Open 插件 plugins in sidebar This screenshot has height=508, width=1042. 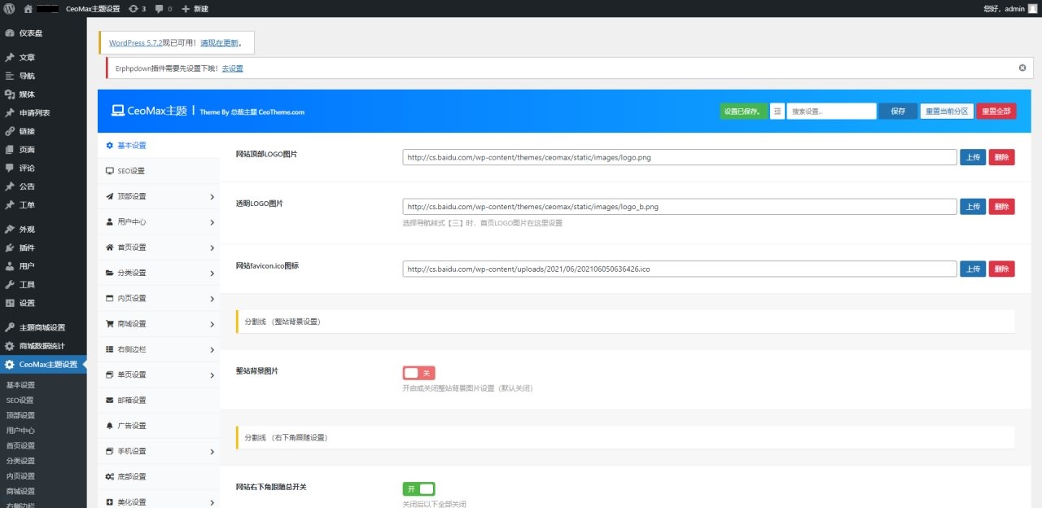pyautogui.click(x=43, y=247)
